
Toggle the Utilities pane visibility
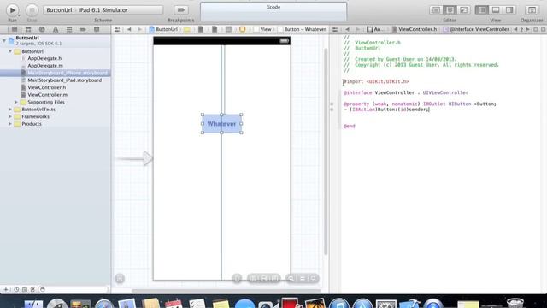(509, 10)
